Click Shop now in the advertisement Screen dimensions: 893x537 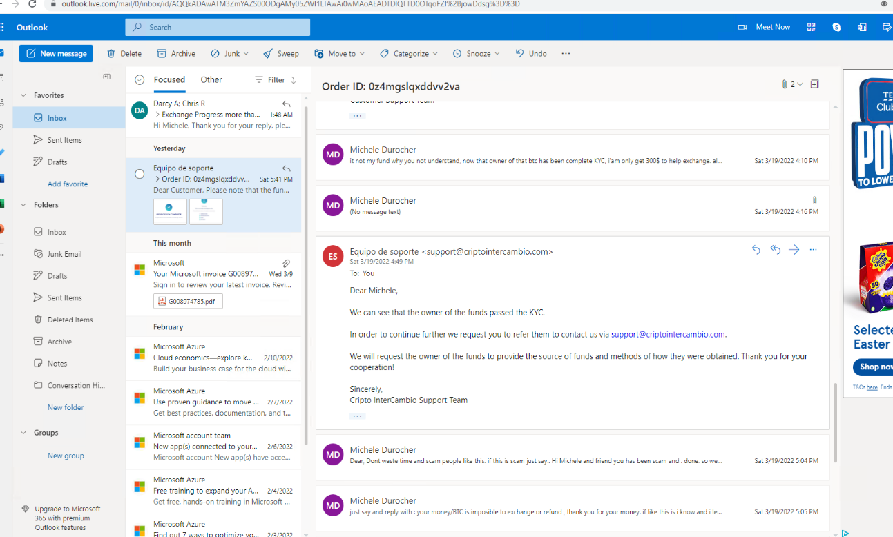tap(874, 367)
